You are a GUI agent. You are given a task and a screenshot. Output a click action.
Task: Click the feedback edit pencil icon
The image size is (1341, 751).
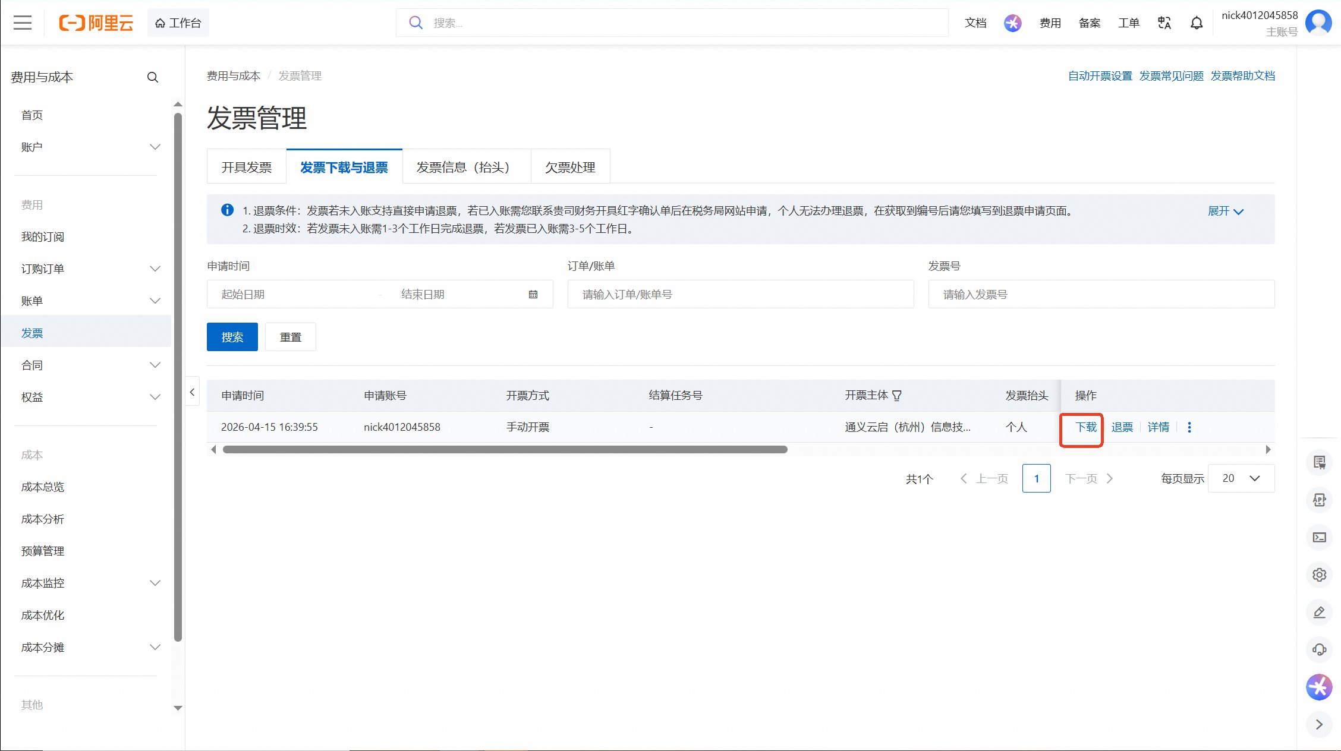point(1320,613)
